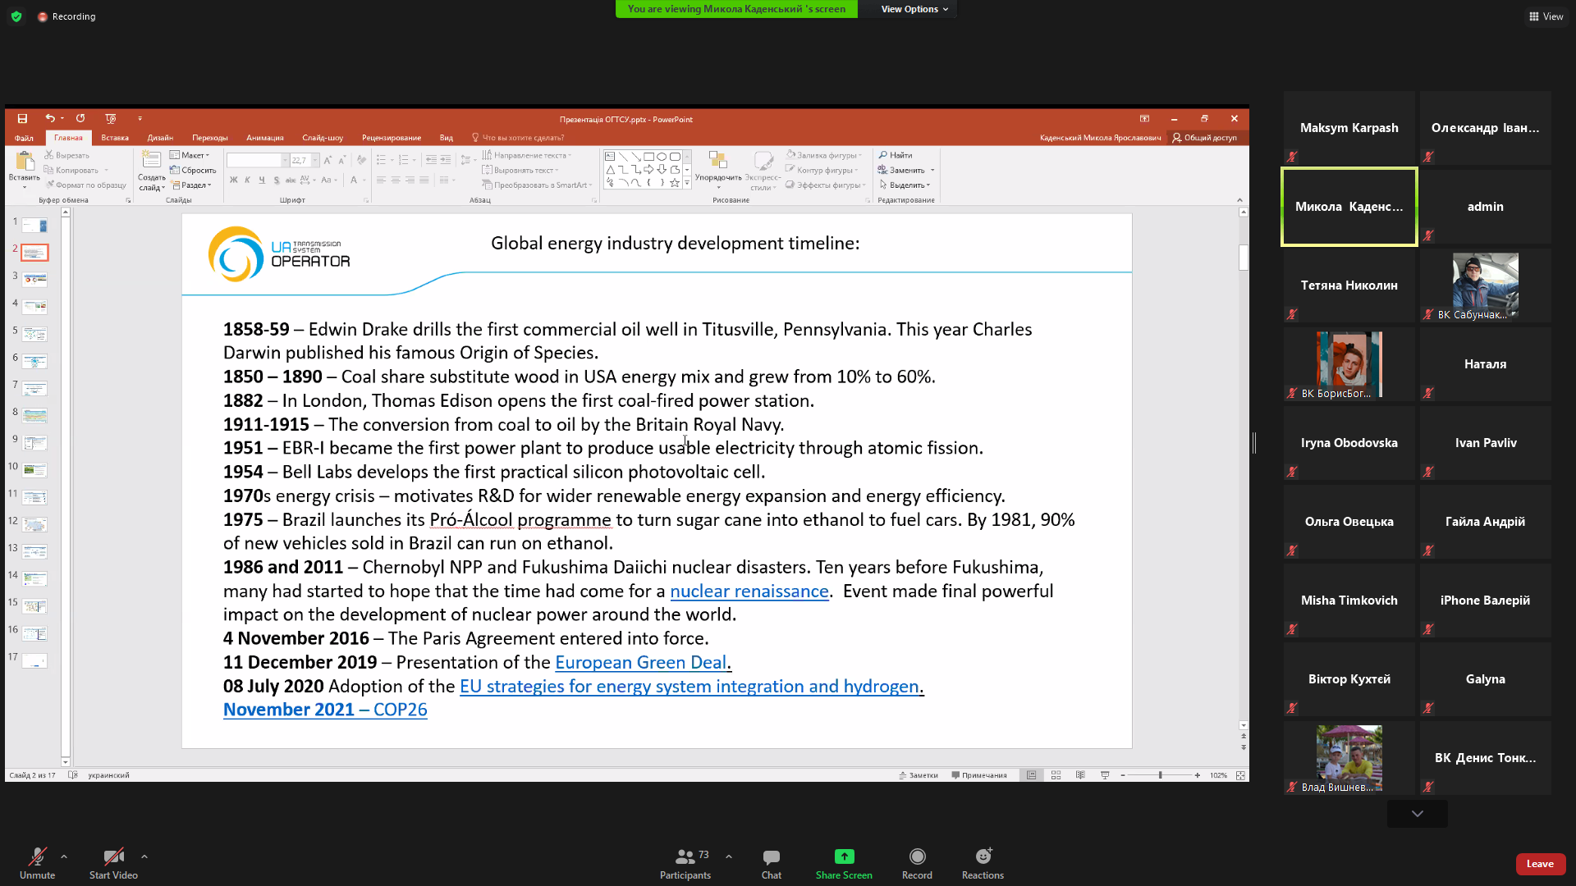Unmute the microphone

coord(37,857)
